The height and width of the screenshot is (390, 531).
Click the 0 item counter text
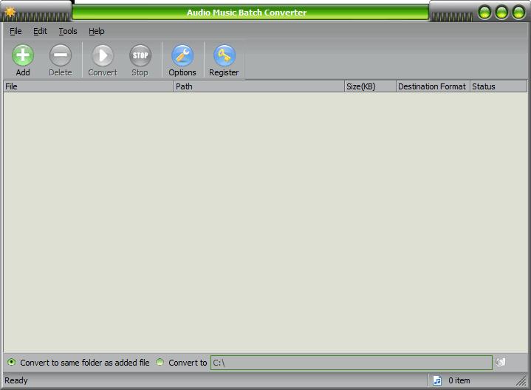coord(459,380)
